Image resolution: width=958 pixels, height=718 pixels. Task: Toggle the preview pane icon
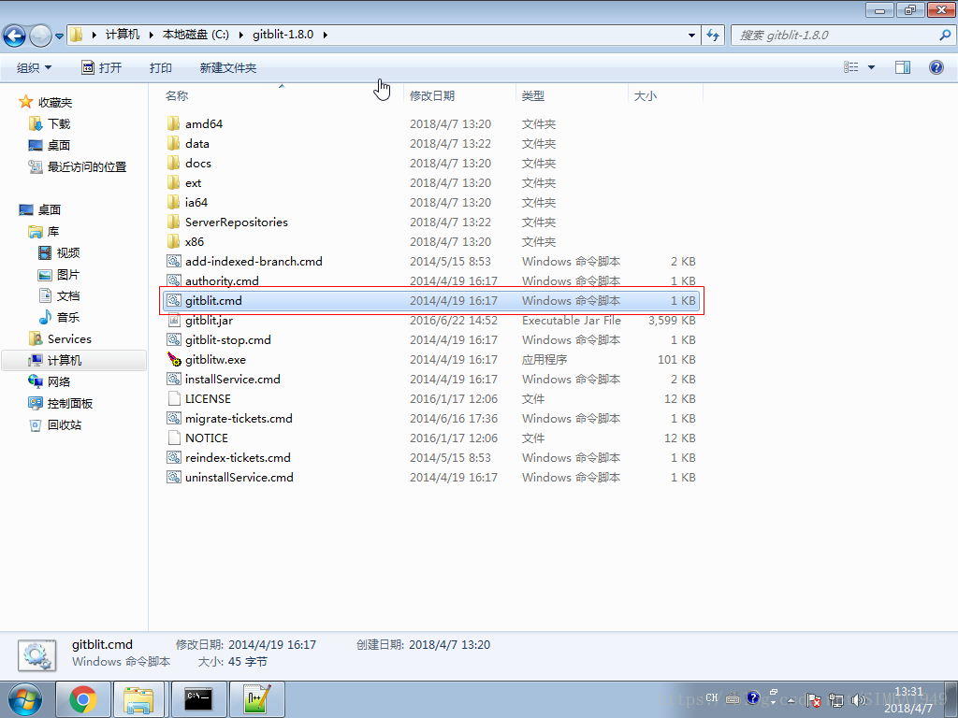903,67
